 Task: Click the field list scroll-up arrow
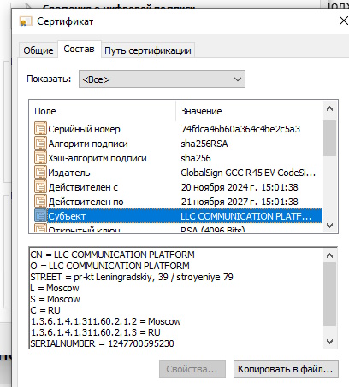point(329,108)
